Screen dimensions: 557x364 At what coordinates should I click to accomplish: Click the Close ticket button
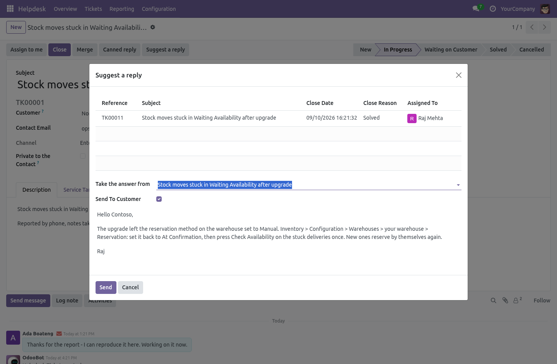60,50
